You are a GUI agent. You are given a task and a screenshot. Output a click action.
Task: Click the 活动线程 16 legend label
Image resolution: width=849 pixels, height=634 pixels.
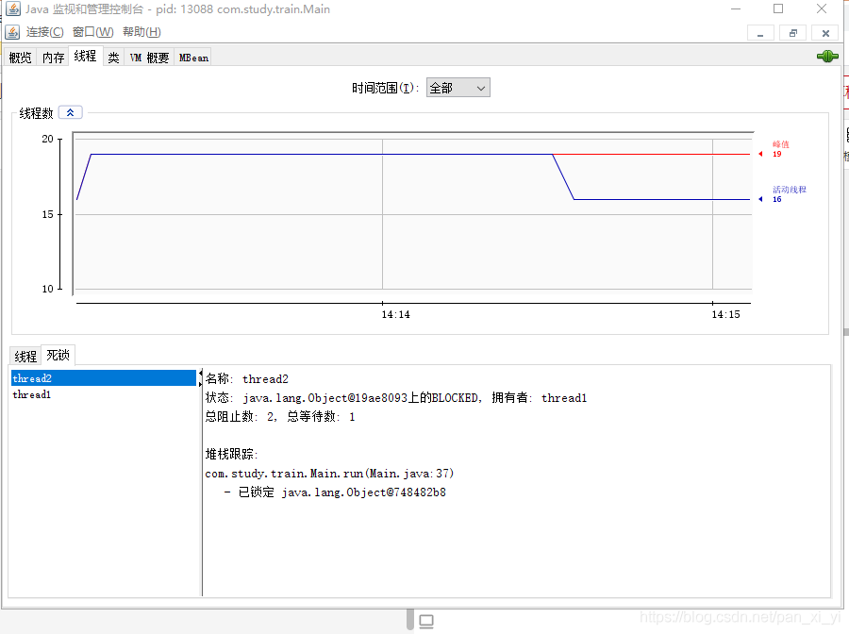789,194
